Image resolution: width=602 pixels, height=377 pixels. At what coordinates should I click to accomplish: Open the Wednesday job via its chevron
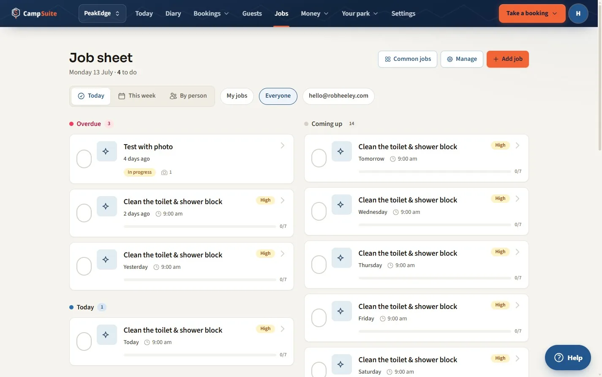pos(517,199)
